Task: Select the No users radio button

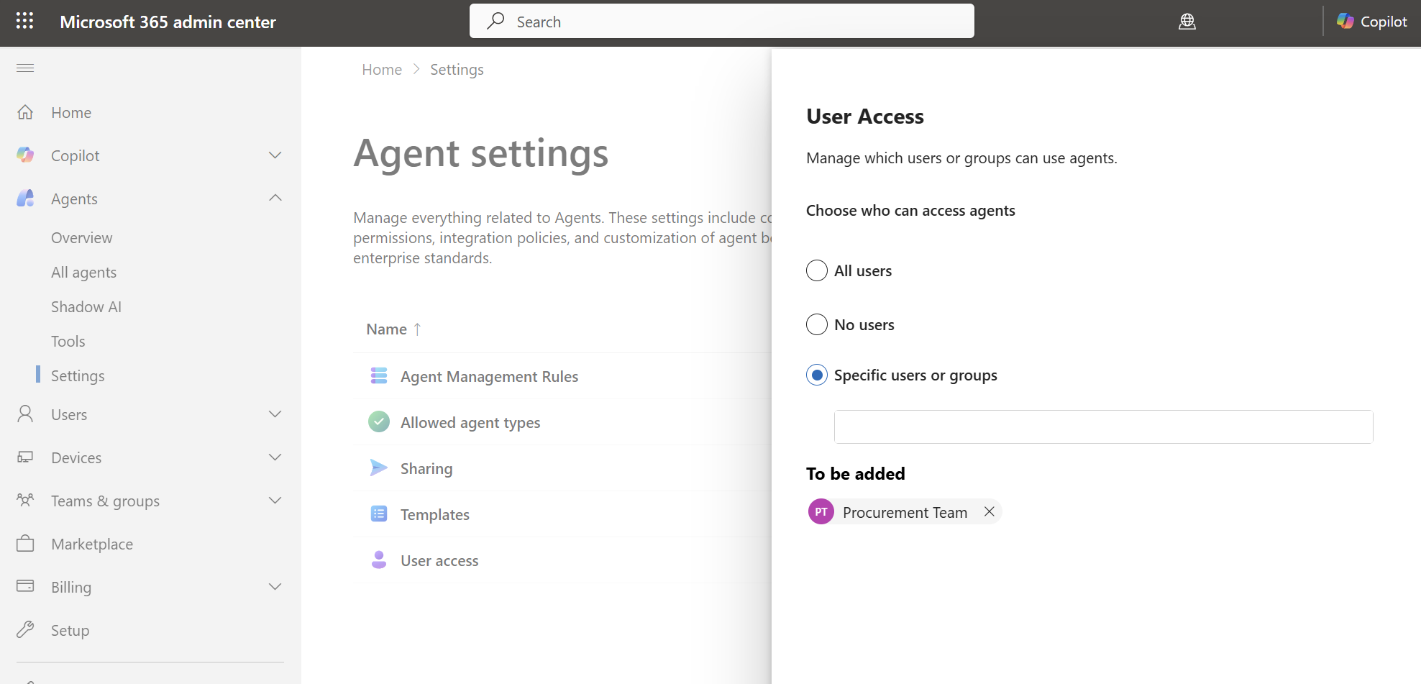Action: [817, 324]
